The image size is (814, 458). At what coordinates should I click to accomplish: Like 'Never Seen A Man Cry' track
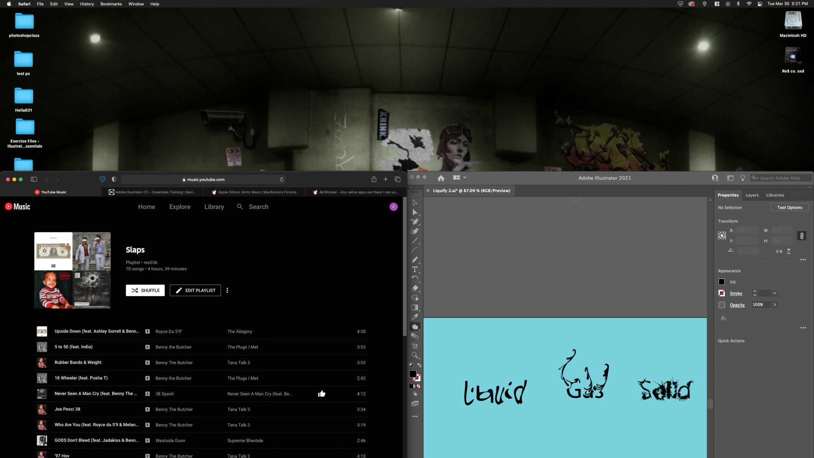(322, 394)
